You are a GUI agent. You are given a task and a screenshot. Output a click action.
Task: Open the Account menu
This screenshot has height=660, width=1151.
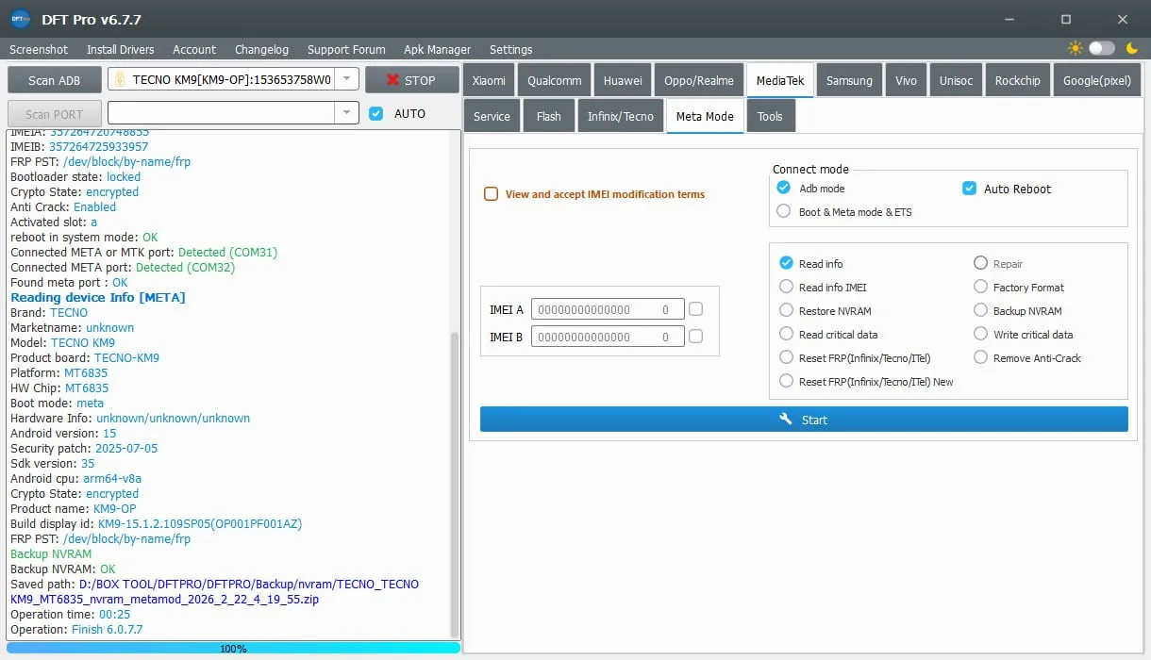click(194, 49)
